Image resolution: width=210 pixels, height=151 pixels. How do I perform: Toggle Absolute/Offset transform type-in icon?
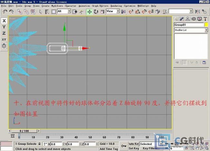[45, 144]
